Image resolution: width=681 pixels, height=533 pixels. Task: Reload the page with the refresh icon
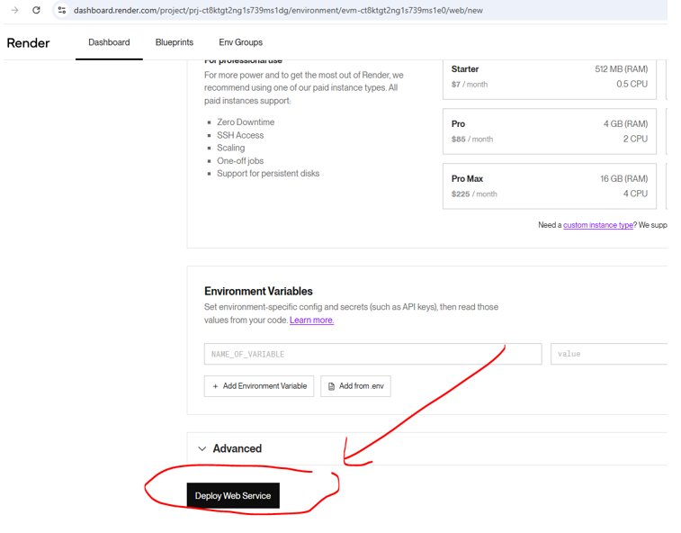click(x=36, y=10)
